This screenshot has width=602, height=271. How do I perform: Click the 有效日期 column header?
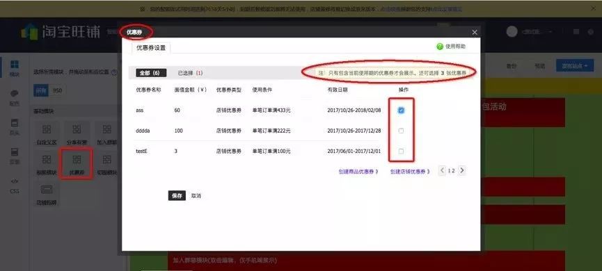pyautogui.click(x=337, y=90)
